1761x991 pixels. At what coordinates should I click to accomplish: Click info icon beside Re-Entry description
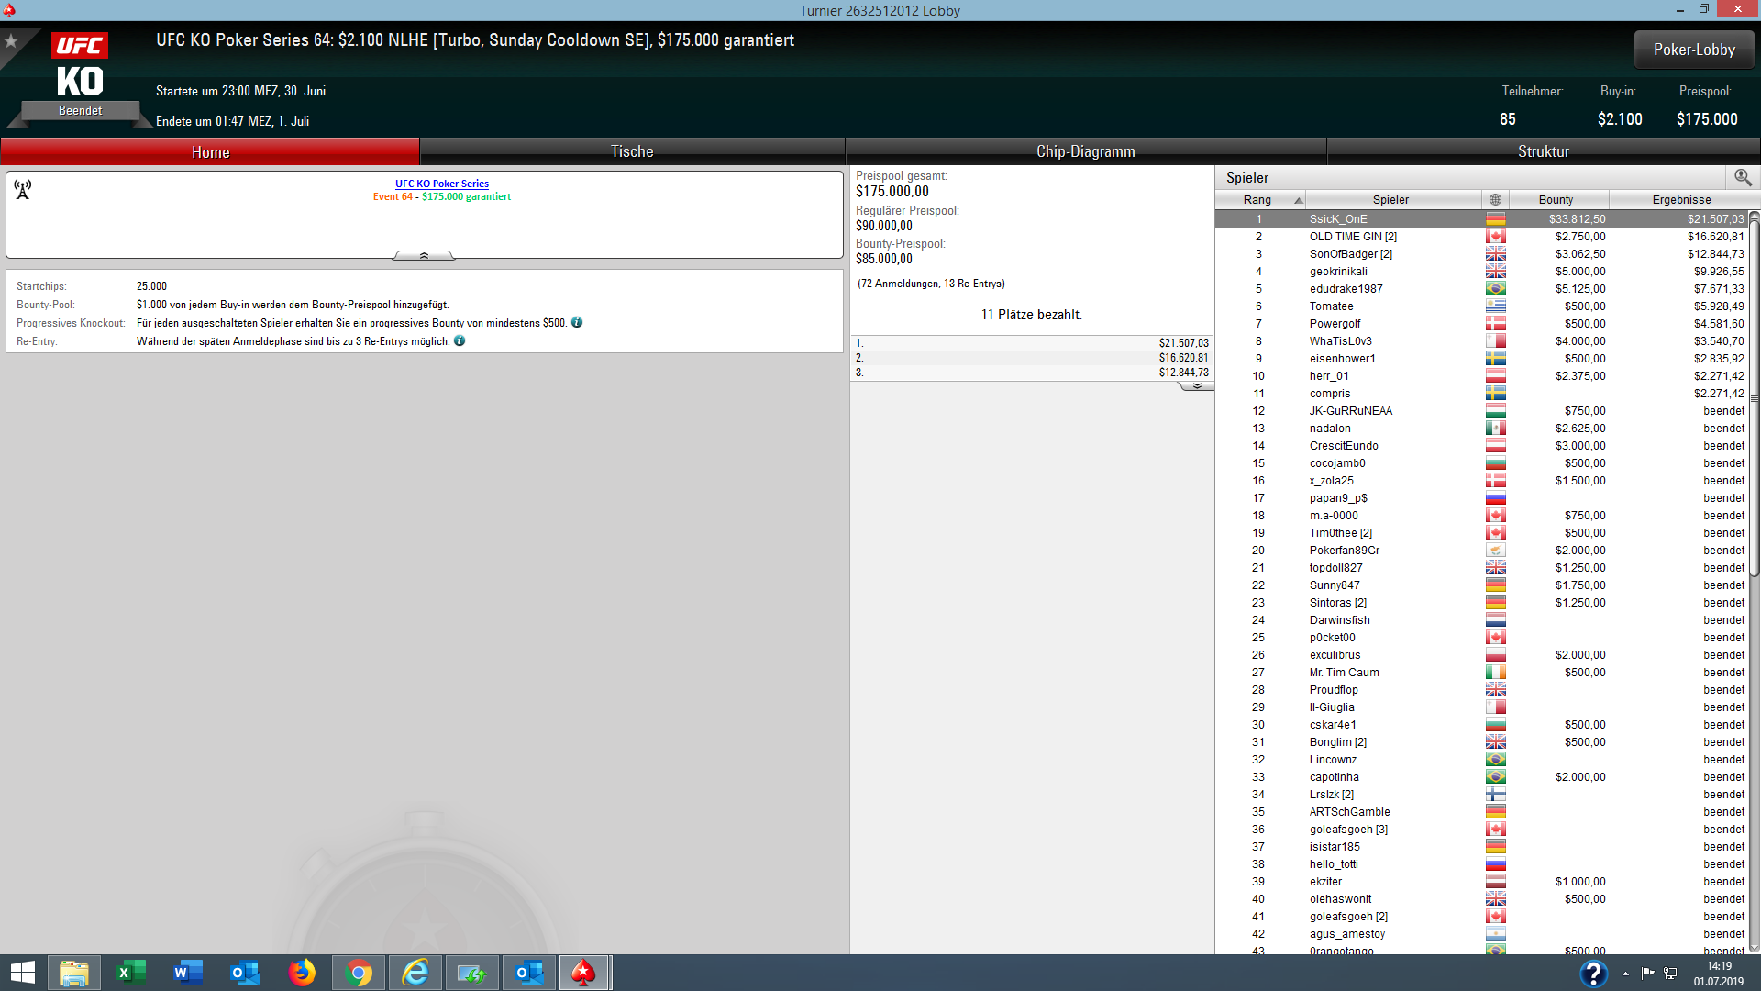click(x=460, y=341)
